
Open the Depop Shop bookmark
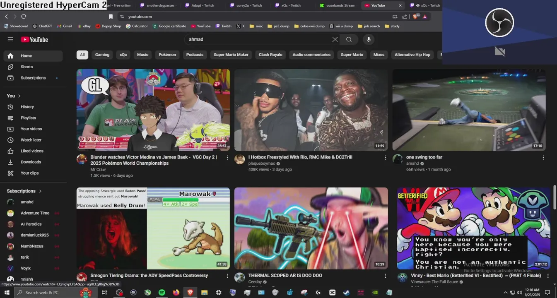click(109, 26)
